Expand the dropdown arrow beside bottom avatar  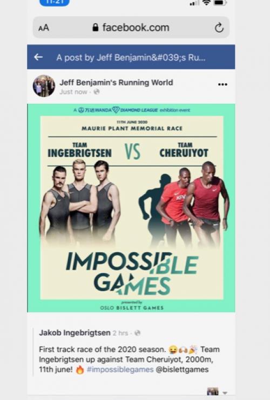pos(225,393)
